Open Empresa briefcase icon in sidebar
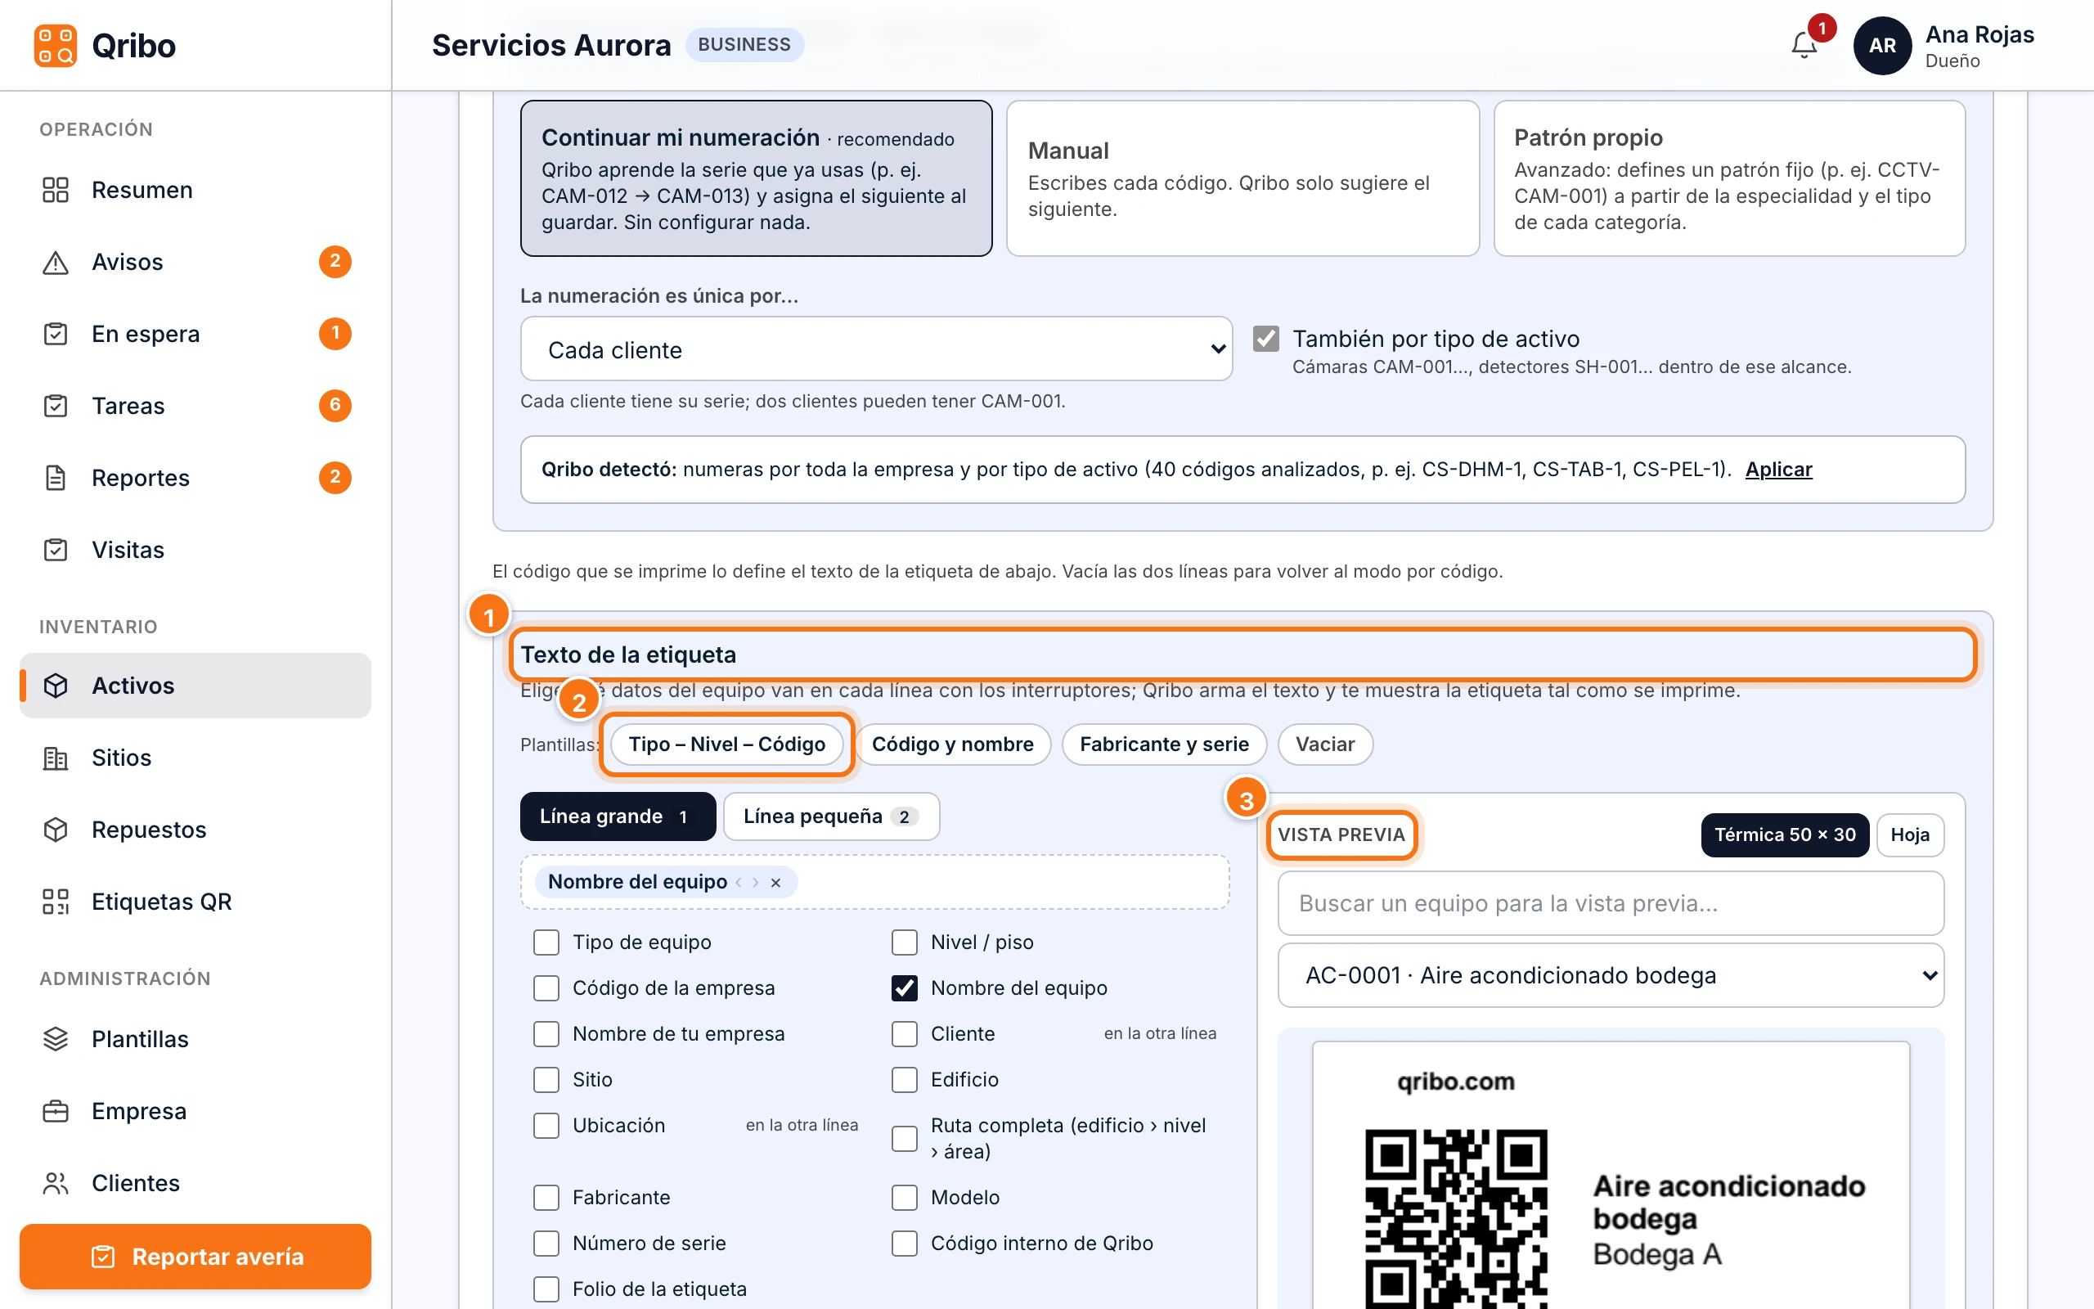 click(56, 1111)
